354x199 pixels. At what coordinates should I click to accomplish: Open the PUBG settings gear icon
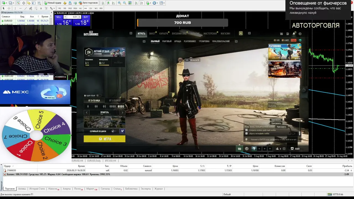click(x=300, y=34)
